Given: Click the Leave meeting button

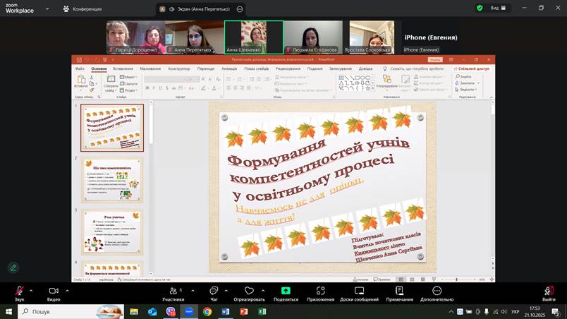Looking at the screenshot, I should (549, 294).
